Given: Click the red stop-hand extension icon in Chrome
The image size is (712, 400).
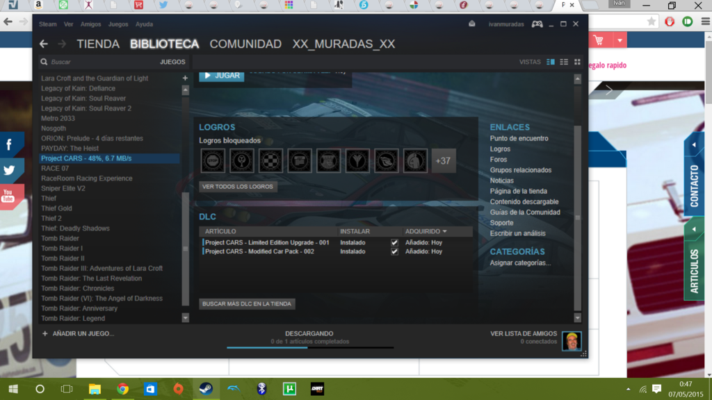Looking at the screenshot, I should click(x=670, y=22).
